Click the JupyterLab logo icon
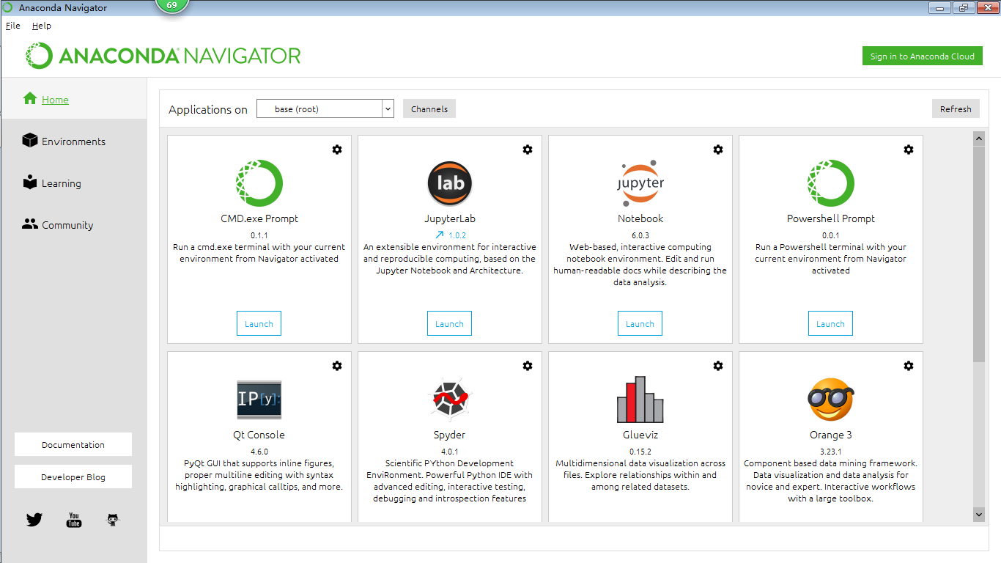 [x=450, y=183]
